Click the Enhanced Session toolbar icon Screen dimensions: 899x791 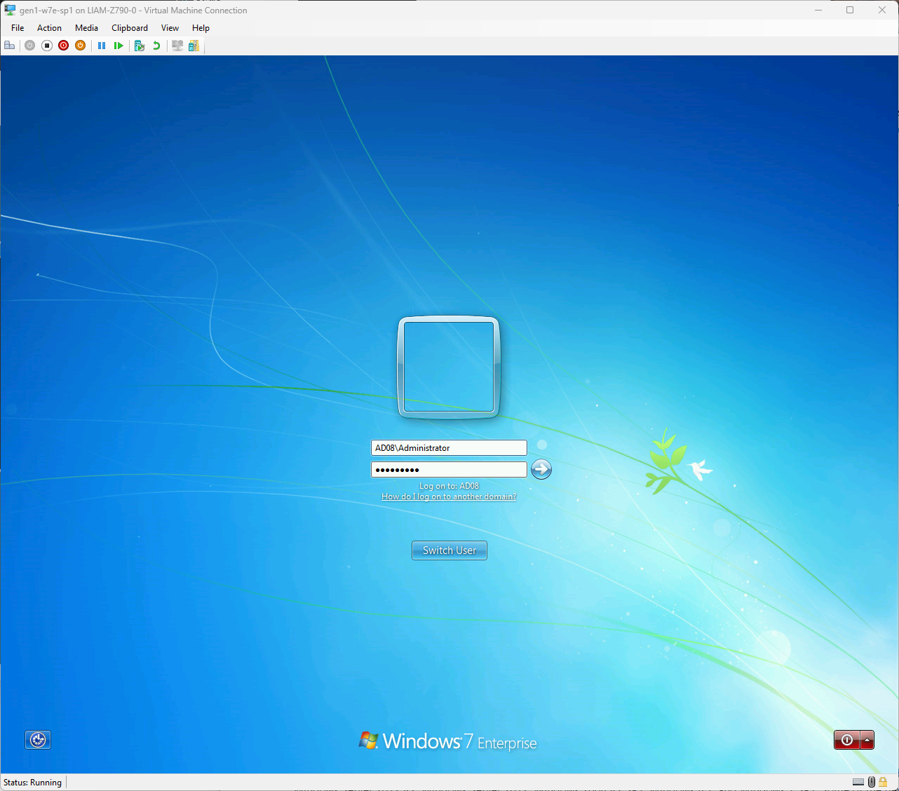pos(177,46)
